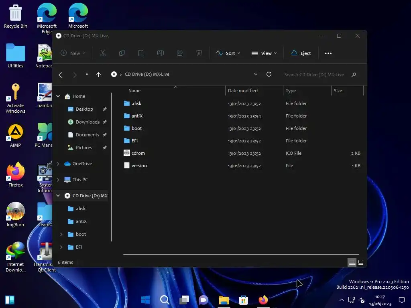This screenshot has height=308, width=411.
Task: Click the Delete trash icon in toolbar
Action: coord(199,53)
